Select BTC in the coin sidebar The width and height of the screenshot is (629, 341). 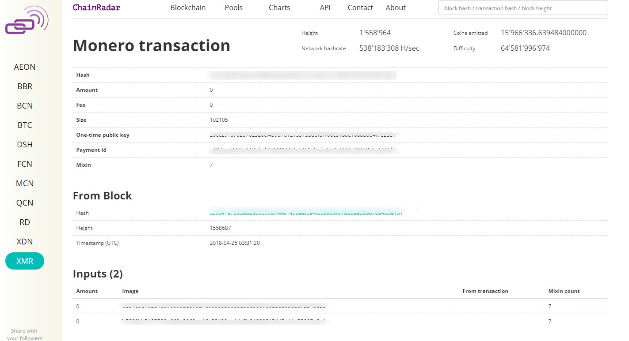(x=25, y=125)
